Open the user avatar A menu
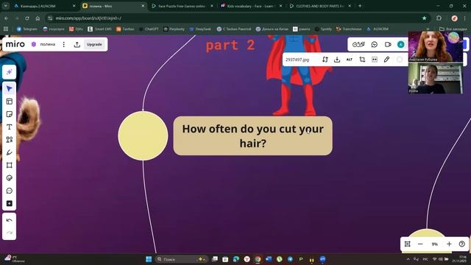 click(x=400, y=44)
